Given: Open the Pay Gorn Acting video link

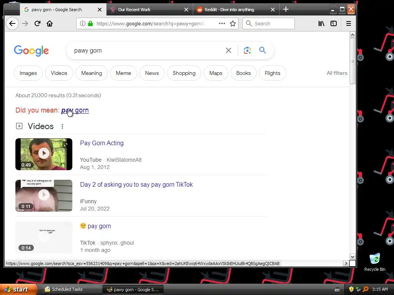Looking at the screenshot, I should [102, 143].
